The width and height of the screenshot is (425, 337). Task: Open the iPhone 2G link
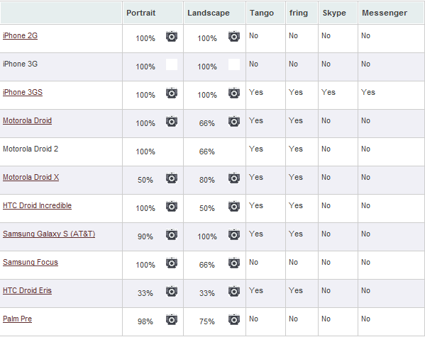click(x=20, y=35)
